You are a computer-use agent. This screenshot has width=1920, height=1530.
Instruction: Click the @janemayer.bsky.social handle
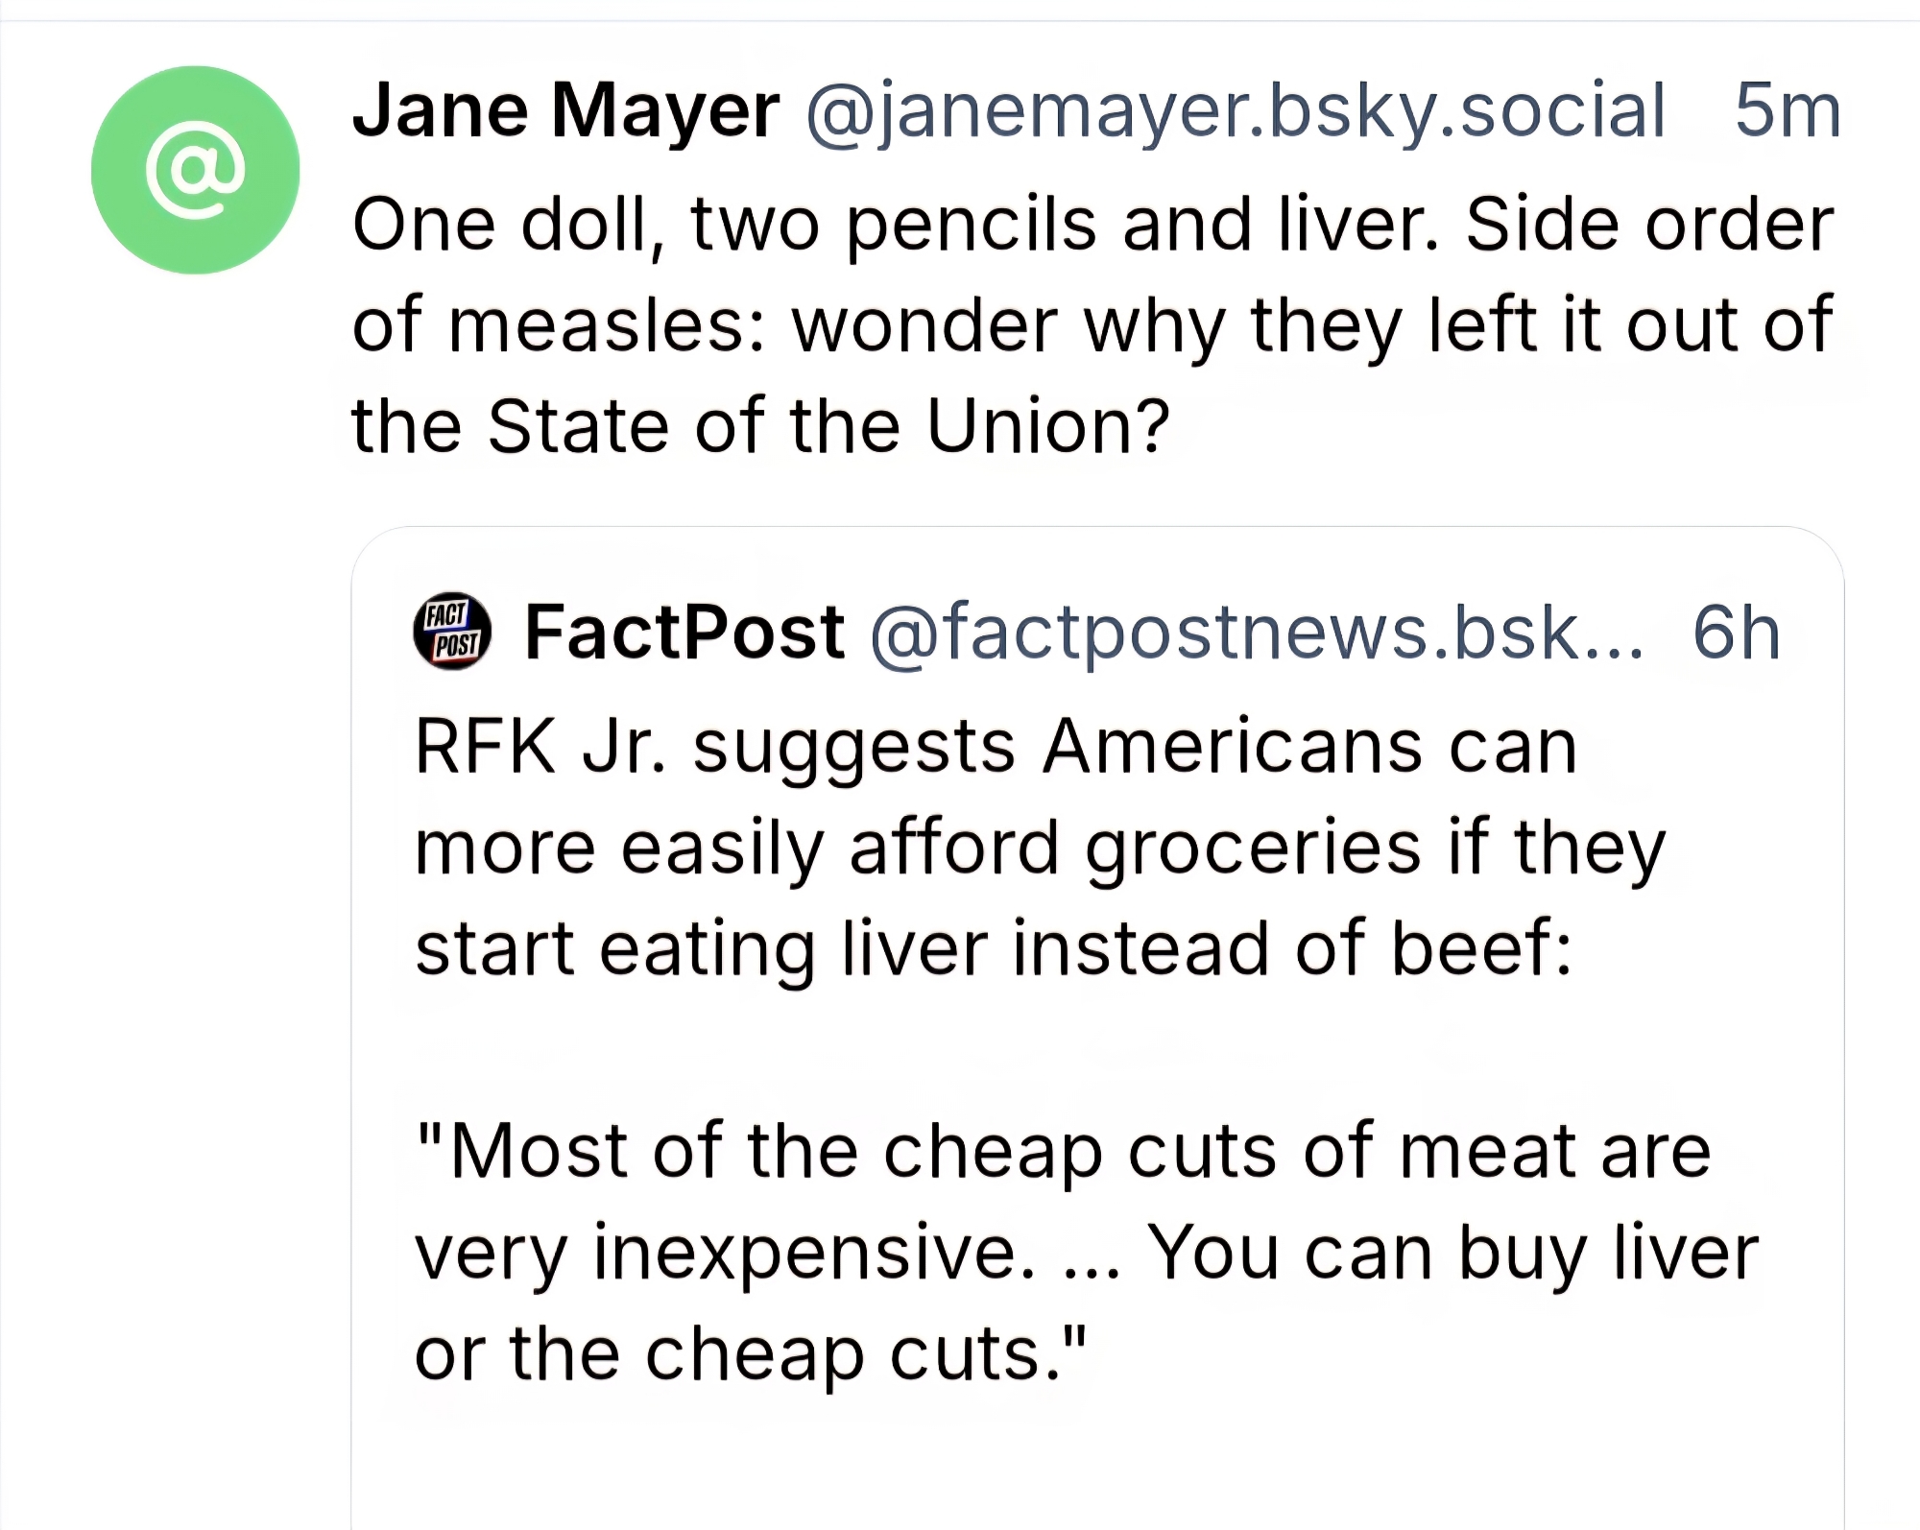click(x=1235, y=111)
